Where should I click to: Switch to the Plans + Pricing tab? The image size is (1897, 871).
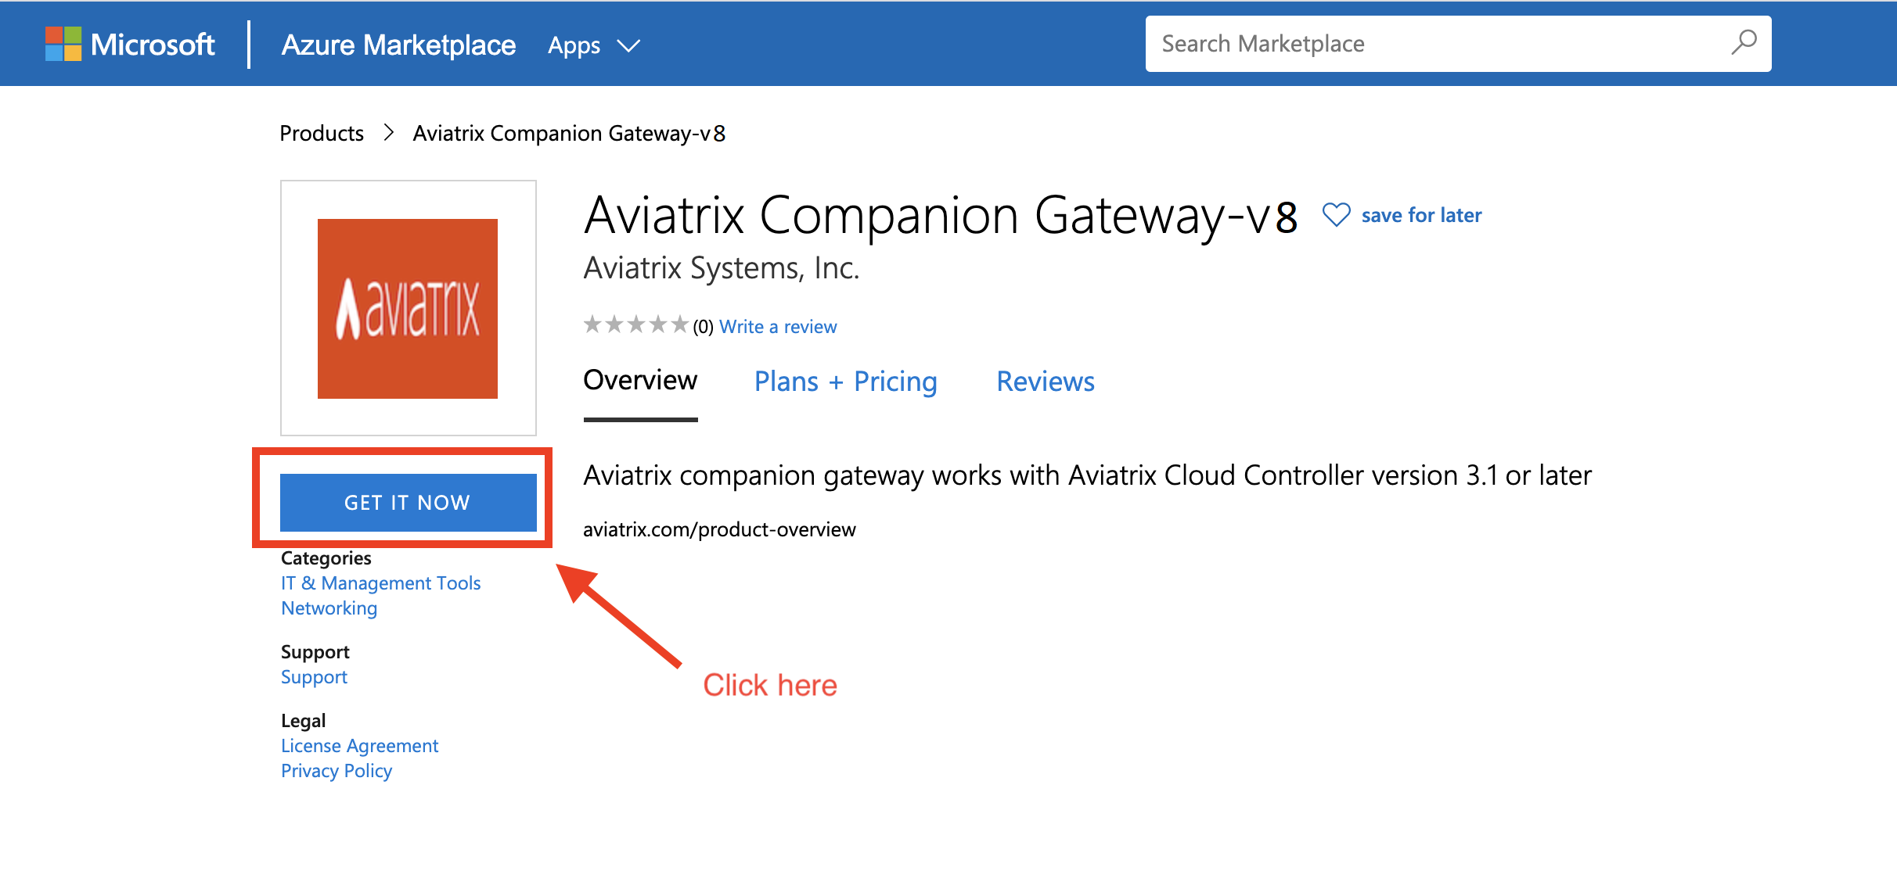click(845, 382)
